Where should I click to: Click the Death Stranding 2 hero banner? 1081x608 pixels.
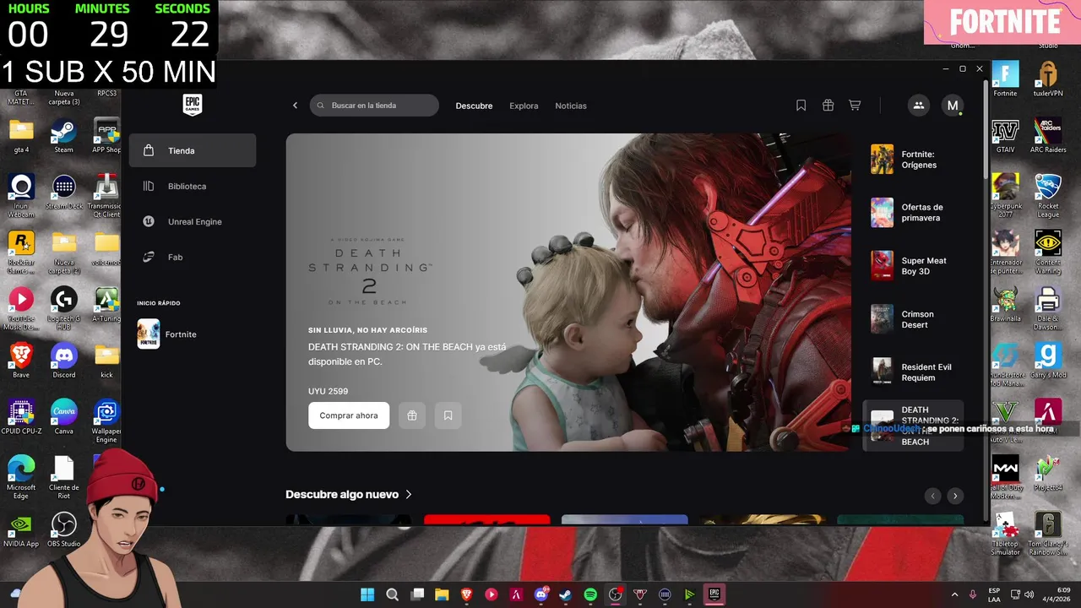pos(568,292)
